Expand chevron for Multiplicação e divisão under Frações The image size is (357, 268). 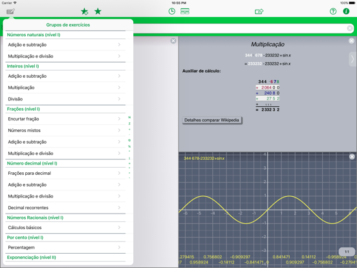119,153
